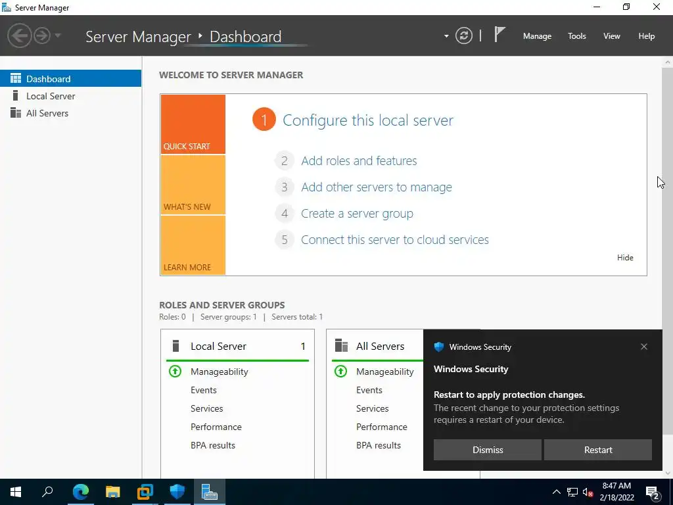Open File Explorer from taskbar
Screen dimensions: 673x505
[113, 492]
